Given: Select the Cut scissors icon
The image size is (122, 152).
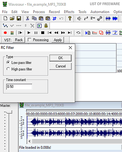Looking at the screenshot, I should pyautogui.click(x=28, y=18).
